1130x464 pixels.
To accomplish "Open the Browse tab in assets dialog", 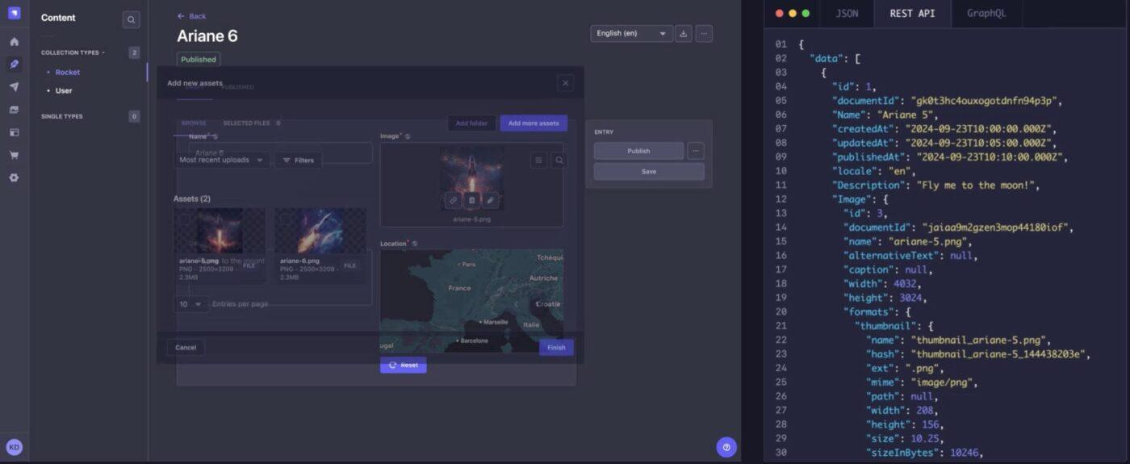I will pos(194,123).
